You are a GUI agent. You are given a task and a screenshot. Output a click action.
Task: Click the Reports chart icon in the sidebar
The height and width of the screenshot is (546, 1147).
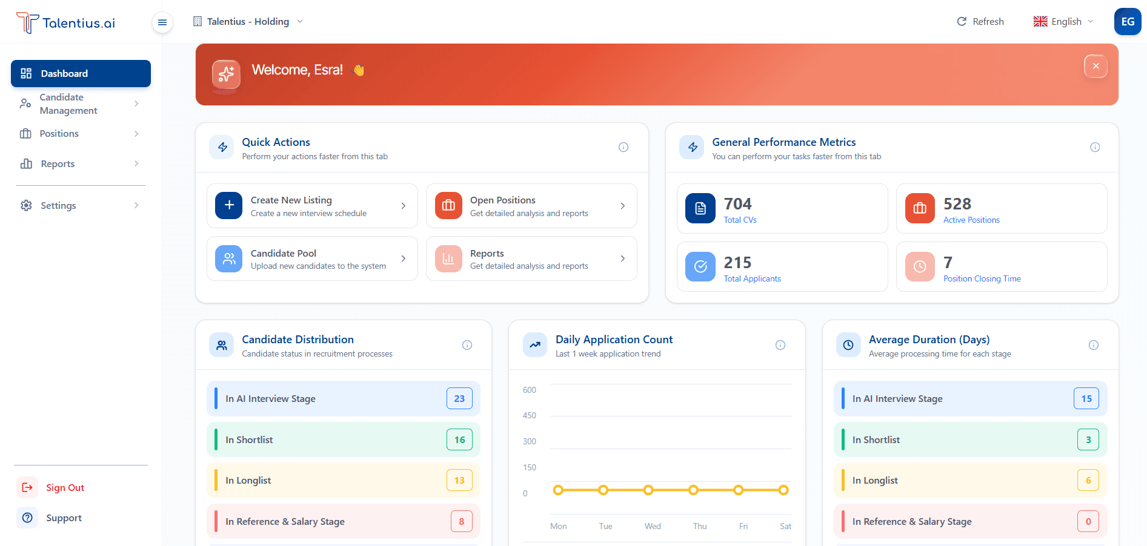[26, 163]
